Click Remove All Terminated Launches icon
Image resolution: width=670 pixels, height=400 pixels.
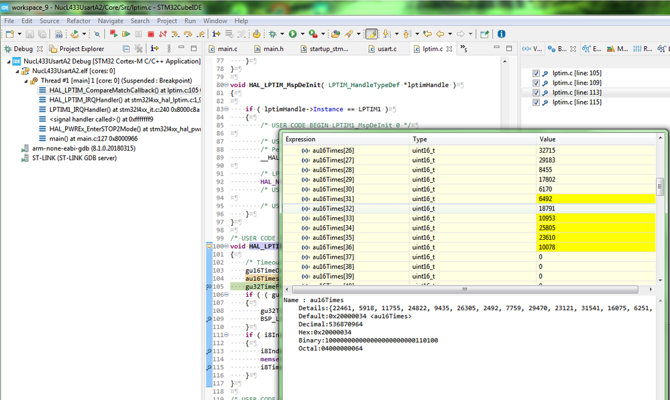click(138, 49)
